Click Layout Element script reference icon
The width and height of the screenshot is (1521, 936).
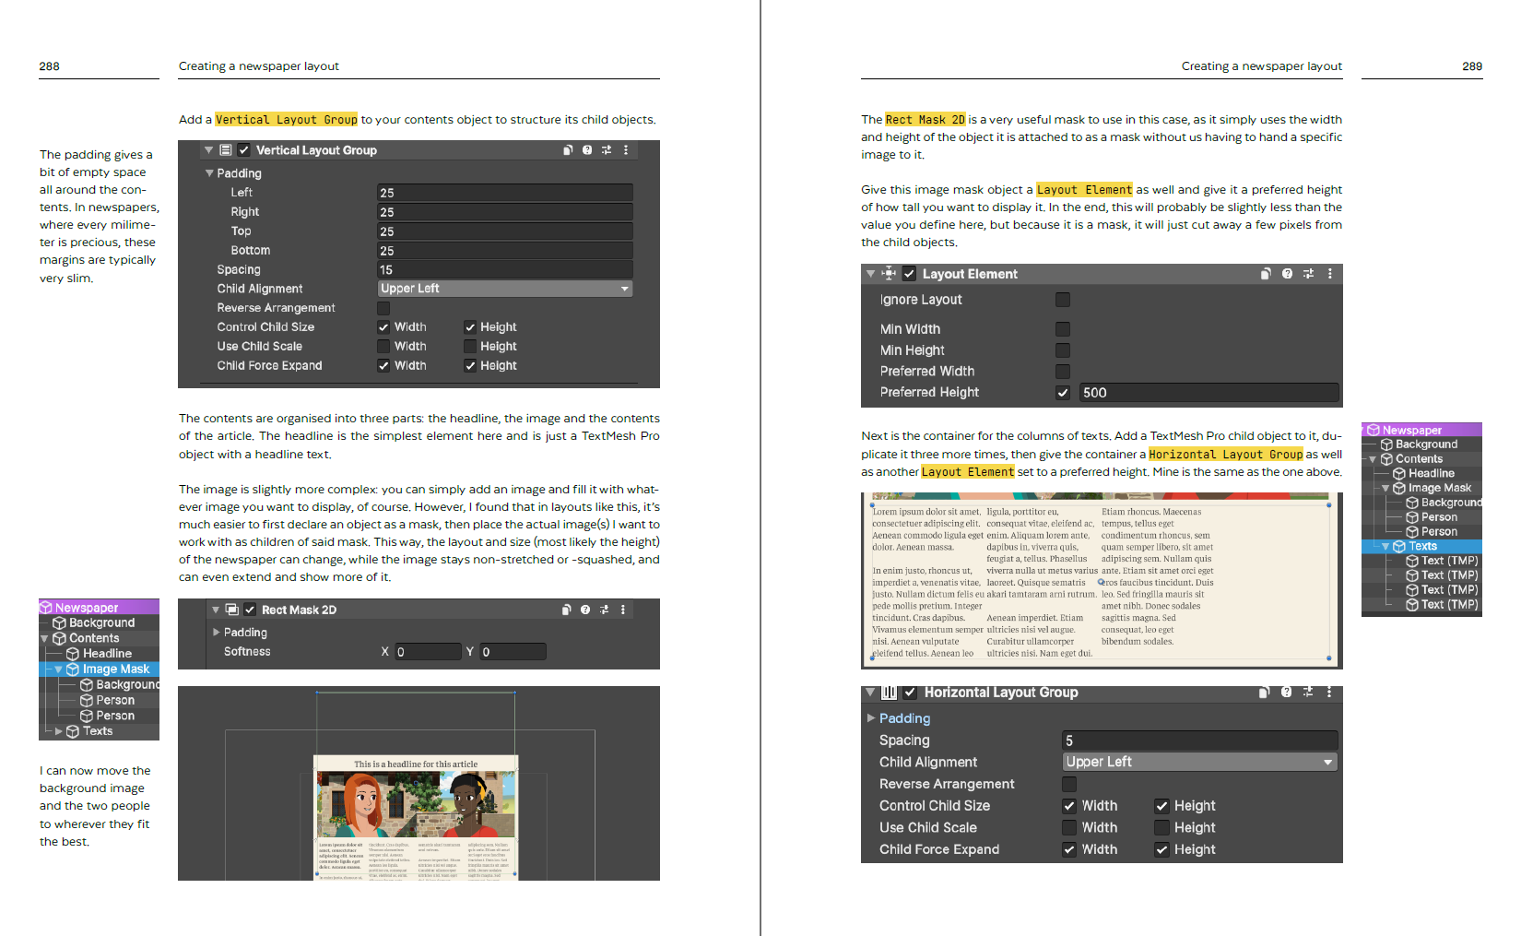[1266, 274]
